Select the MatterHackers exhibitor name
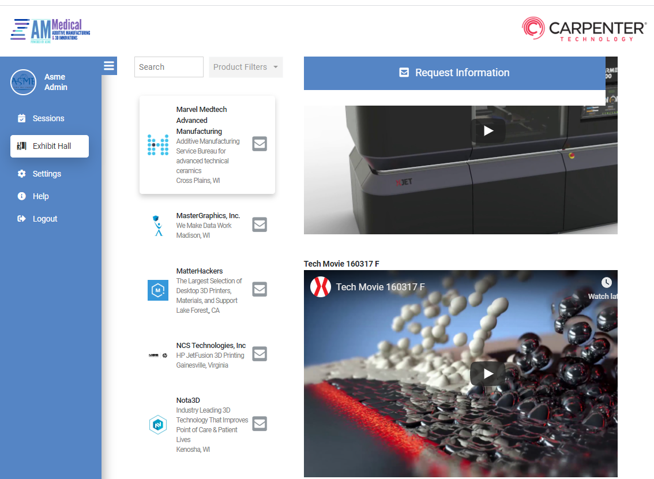This screenshot has width=654, height=479. tap(200, 271)
